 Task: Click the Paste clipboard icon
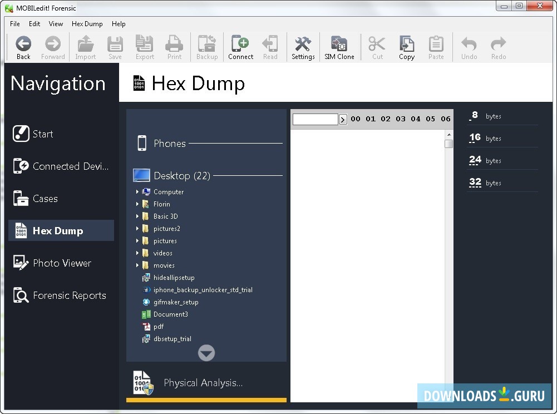(x=436, y=48)
